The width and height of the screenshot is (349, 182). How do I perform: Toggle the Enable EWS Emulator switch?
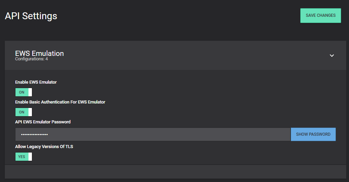[23, 92]
